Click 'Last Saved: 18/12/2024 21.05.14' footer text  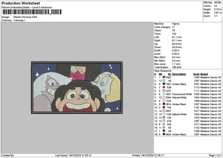click(x=73, y=155)
